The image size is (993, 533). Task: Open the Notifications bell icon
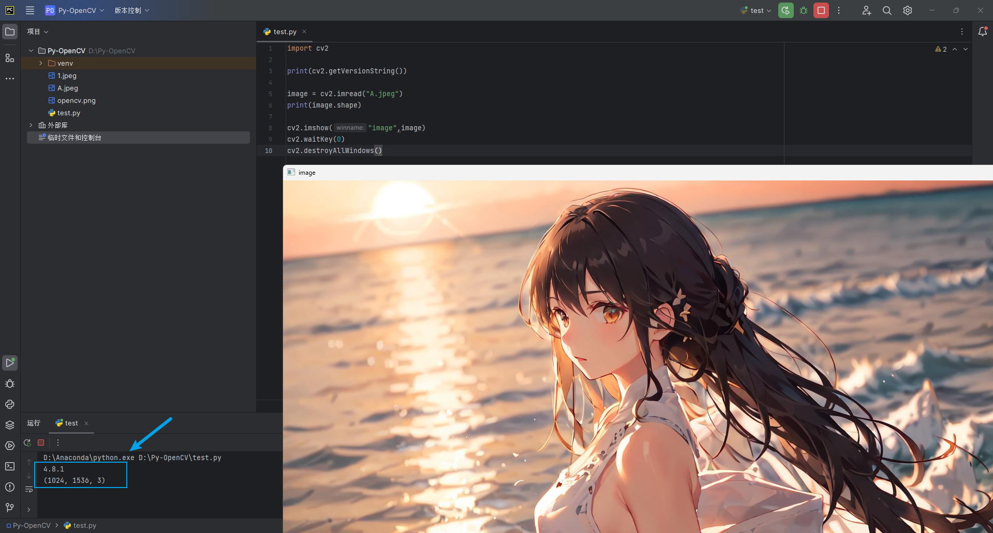click(x=982, y=32)
